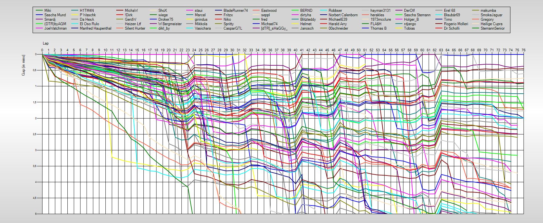The width and height of the screenshot is (543, 223).
Task: Click Eastwood in the legend
Action: (269, 11)
